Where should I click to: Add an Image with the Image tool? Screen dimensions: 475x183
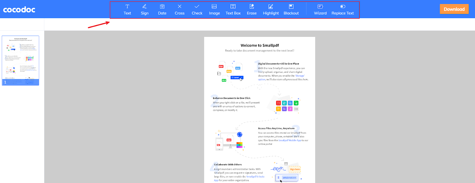(214, 10)
